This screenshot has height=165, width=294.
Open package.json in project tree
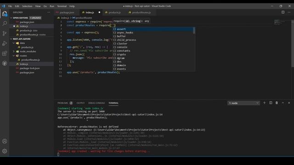tap(32, 72)
